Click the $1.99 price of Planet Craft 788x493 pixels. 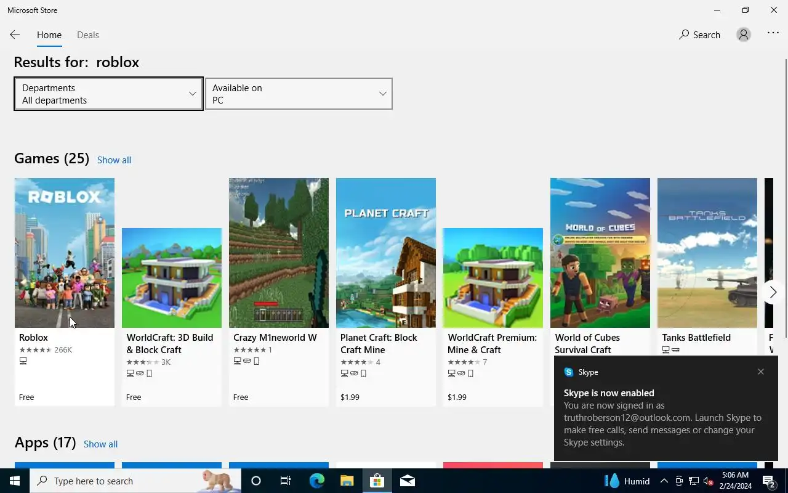click(x=350, y=397)
